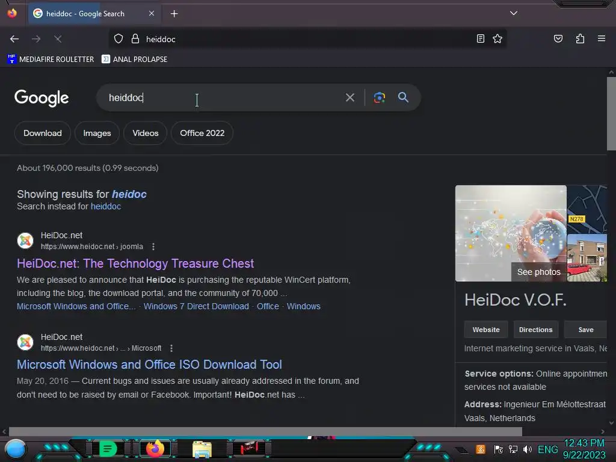Open the Firefox hamburger application menu
Image resolution: width=616 pixels, height=462 pixels.
pyautogui.click(x=601, y=38)
